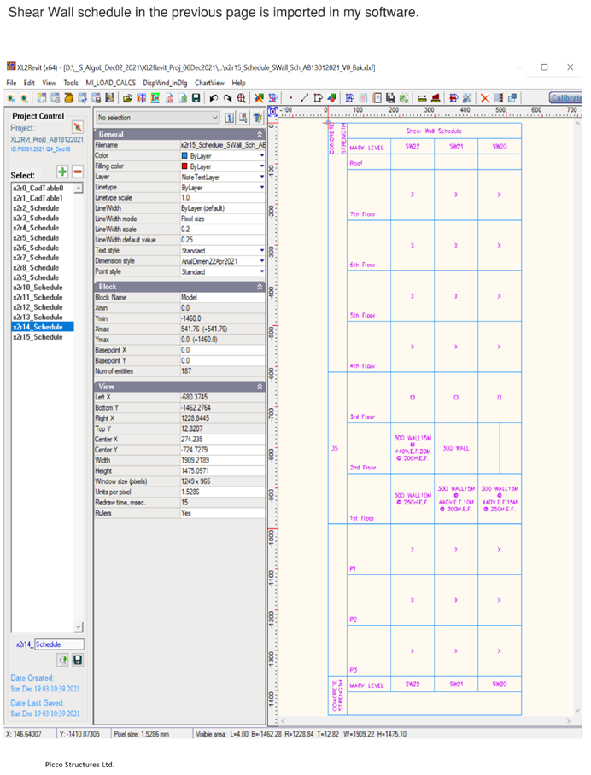
Task: Open the Layer NoteTextLayer dropdown
Action: click(x=262, y=177)
